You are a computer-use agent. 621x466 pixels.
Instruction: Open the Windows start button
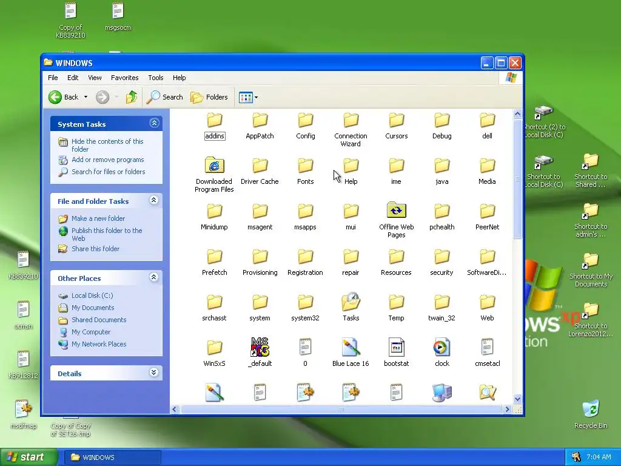pyautogui.click(x=29, y=458)
